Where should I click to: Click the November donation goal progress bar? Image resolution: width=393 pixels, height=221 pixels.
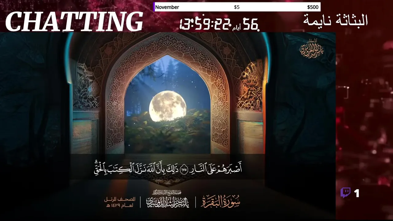pyautogui.click(x=237, y=7)
